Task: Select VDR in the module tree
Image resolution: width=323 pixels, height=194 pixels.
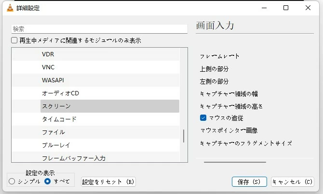Action: (x=48, y=54)
